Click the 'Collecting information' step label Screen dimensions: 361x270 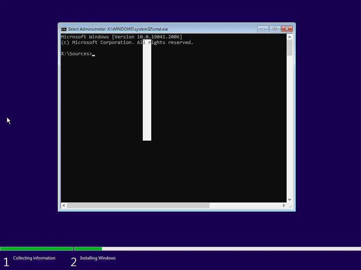tap(34, 258)
